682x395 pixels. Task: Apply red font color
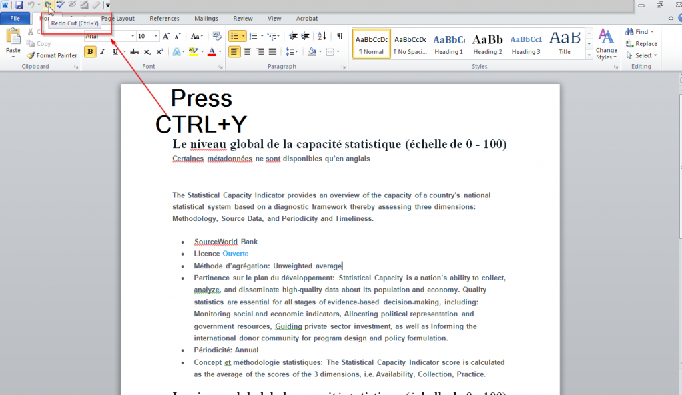[x=212, y=52]
